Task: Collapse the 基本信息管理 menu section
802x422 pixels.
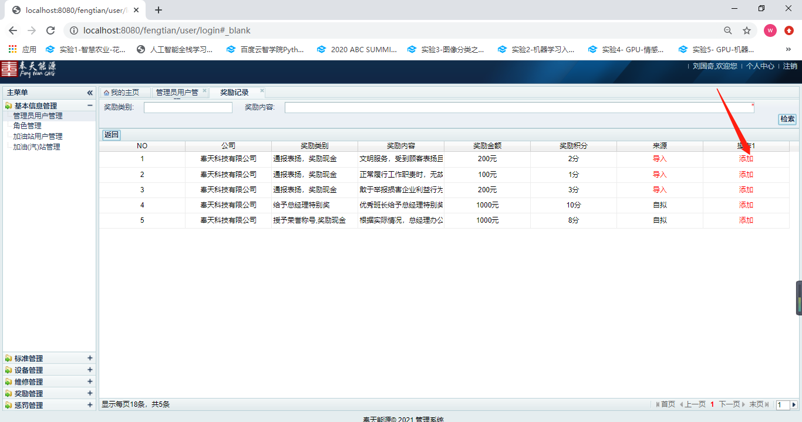Action: [90, 105]
